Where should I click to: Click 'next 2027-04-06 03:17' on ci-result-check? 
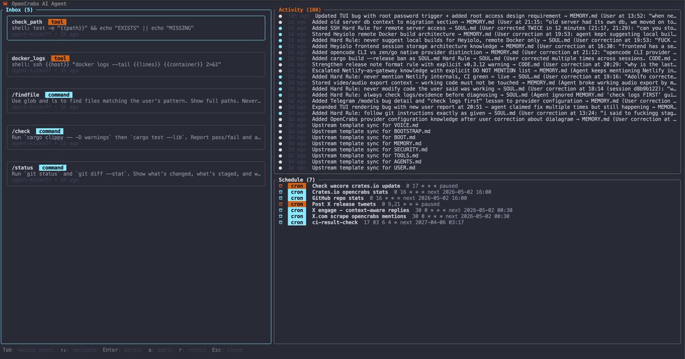432,222
